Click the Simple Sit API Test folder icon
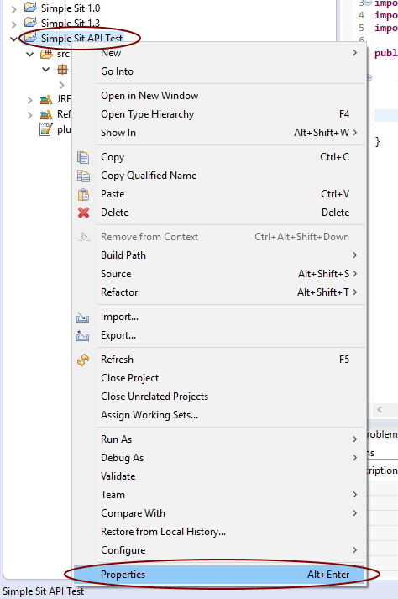Viewport: 398px width, 599px height. 30,38
